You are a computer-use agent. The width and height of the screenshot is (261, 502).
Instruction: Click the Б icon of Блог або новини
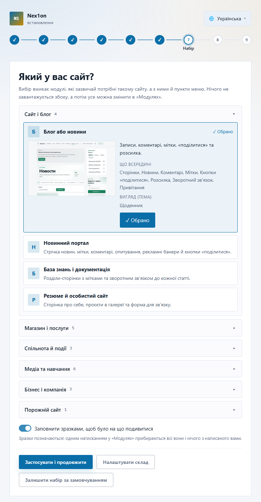coord(34,132)
